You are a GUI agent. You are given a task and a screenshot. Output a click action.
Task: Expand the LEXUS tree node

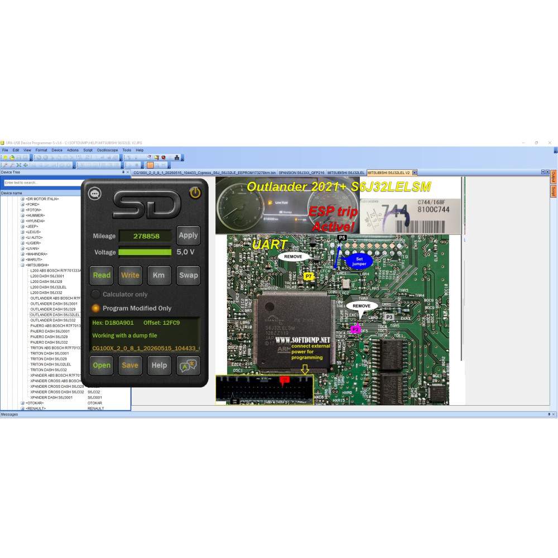pyautogui.click(x=22, y=232)
